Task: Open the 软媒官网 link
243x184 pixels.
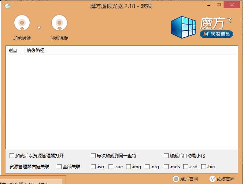Action: tap(222, 179)
